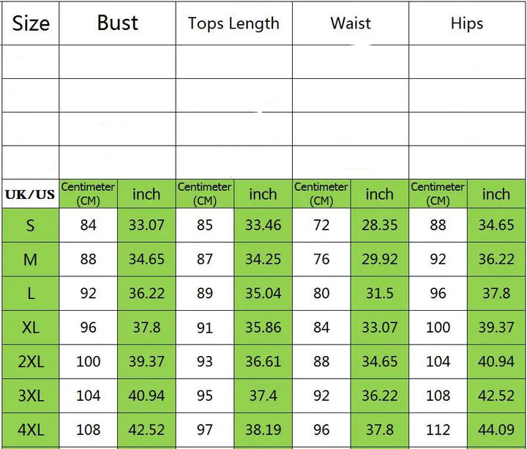Select the 2XL size row label
Image resolution: width=527 pixels, height=449 pixels.
tap(31, 361)
